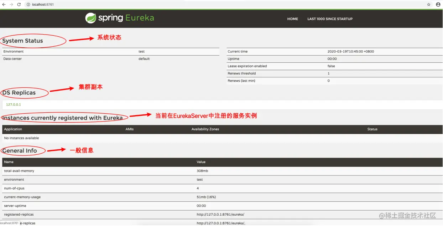Select the 'No instances available' row

pyautogui.click(x=222, y=138)
